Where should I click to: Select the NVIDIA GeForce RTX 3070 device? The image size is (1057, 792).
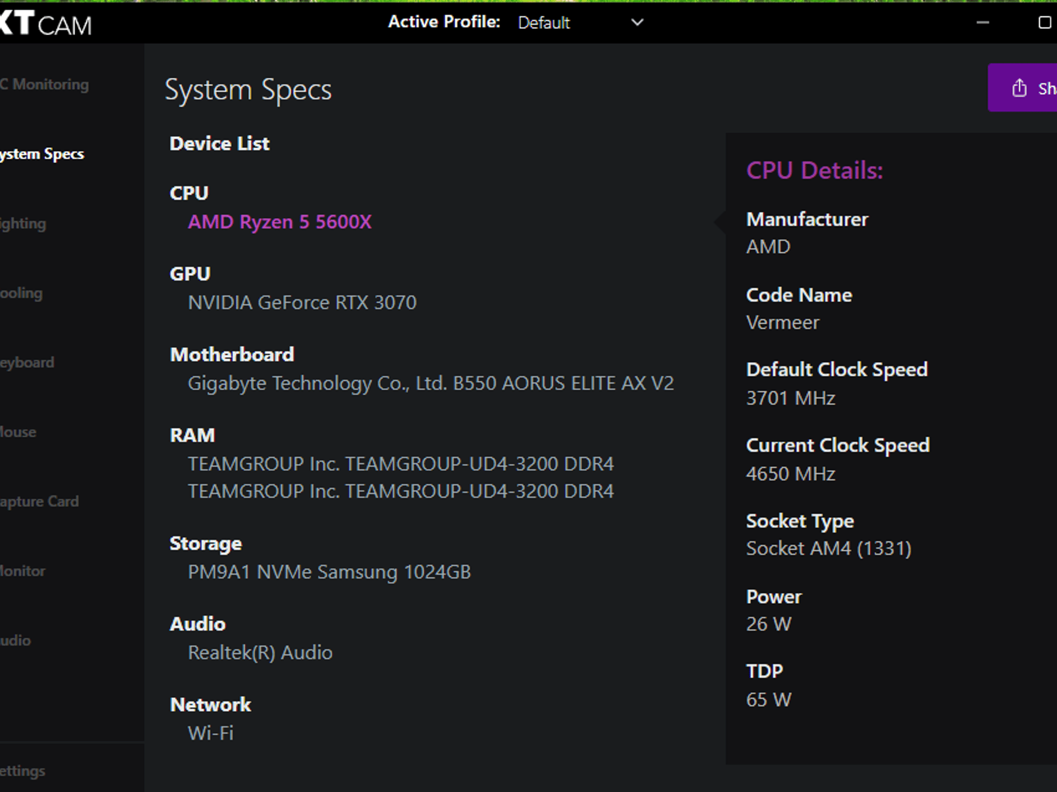[302, 303]
